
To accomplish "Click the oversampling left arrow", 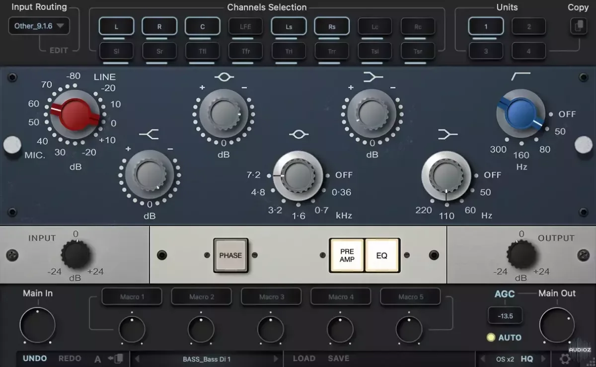I will (483, 359).
